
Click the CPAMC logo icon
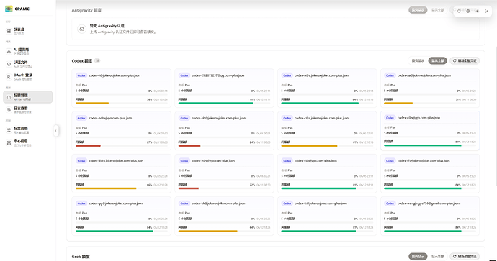coord(9,9)
